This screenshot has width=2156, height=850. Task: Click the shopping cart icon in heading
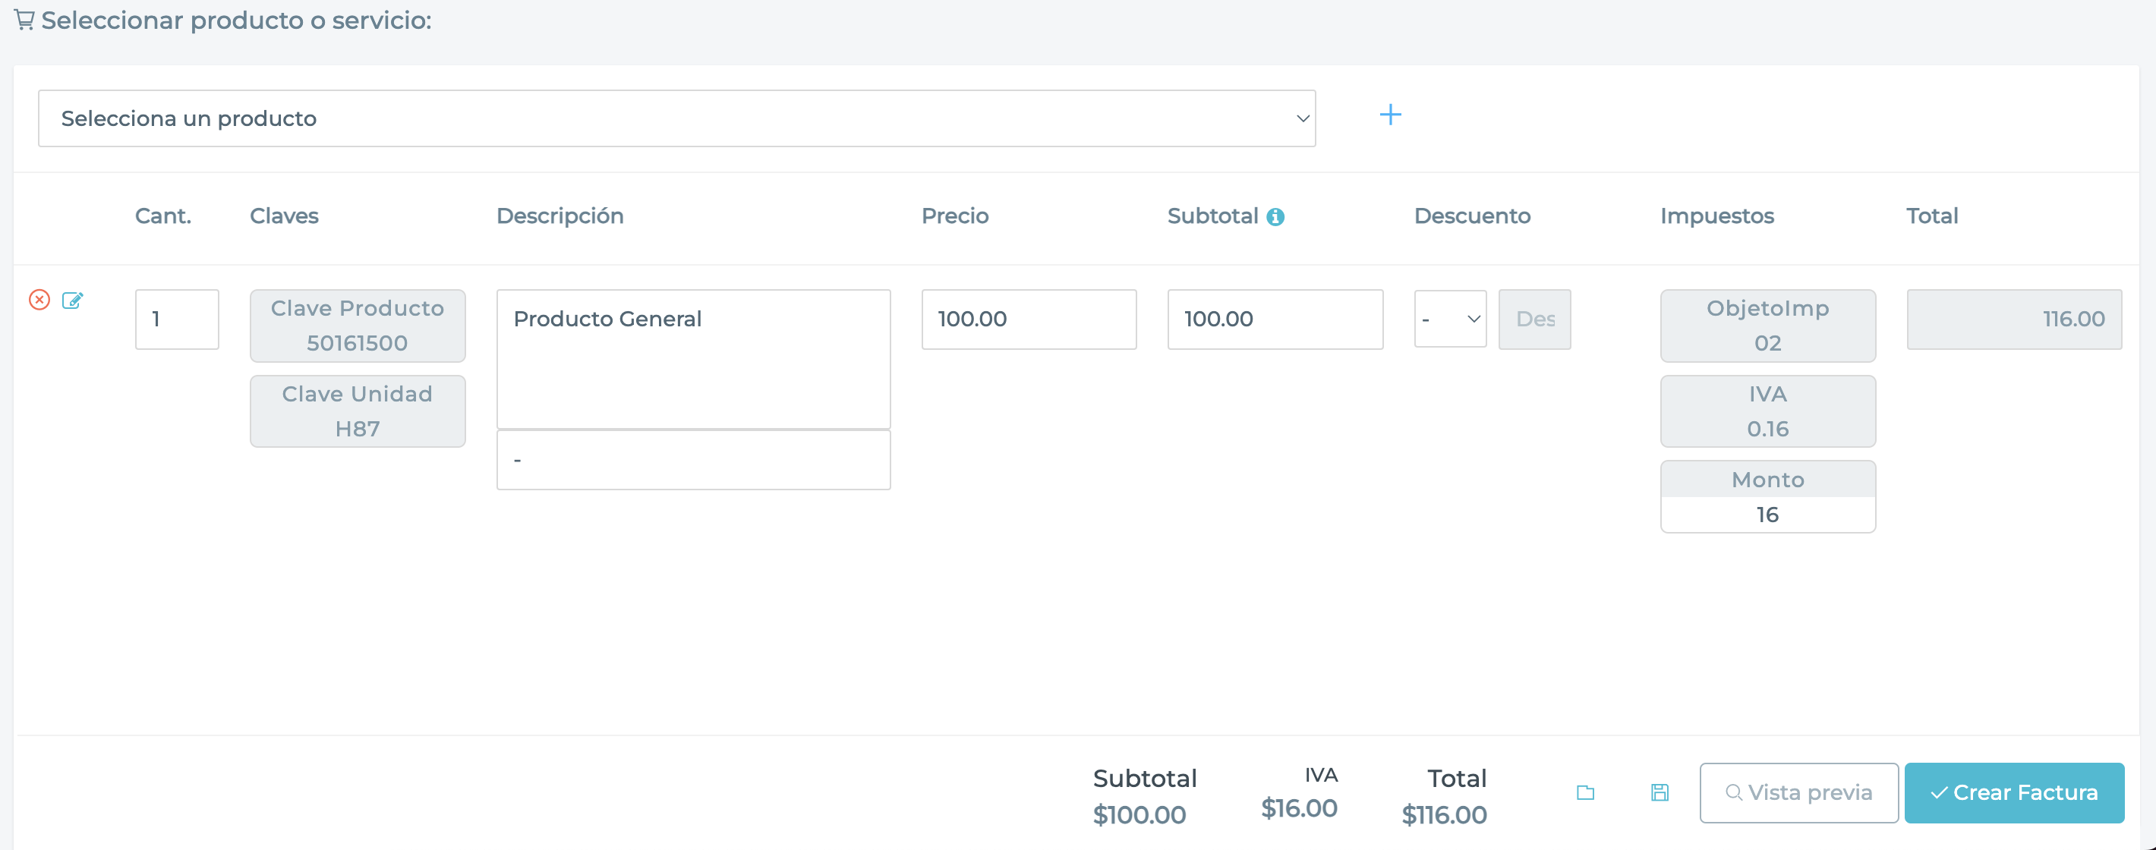tap(24, 19)
